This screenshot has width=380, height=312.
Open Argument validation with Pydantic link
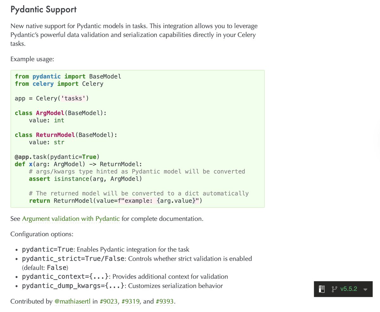[x=71, y=219]
